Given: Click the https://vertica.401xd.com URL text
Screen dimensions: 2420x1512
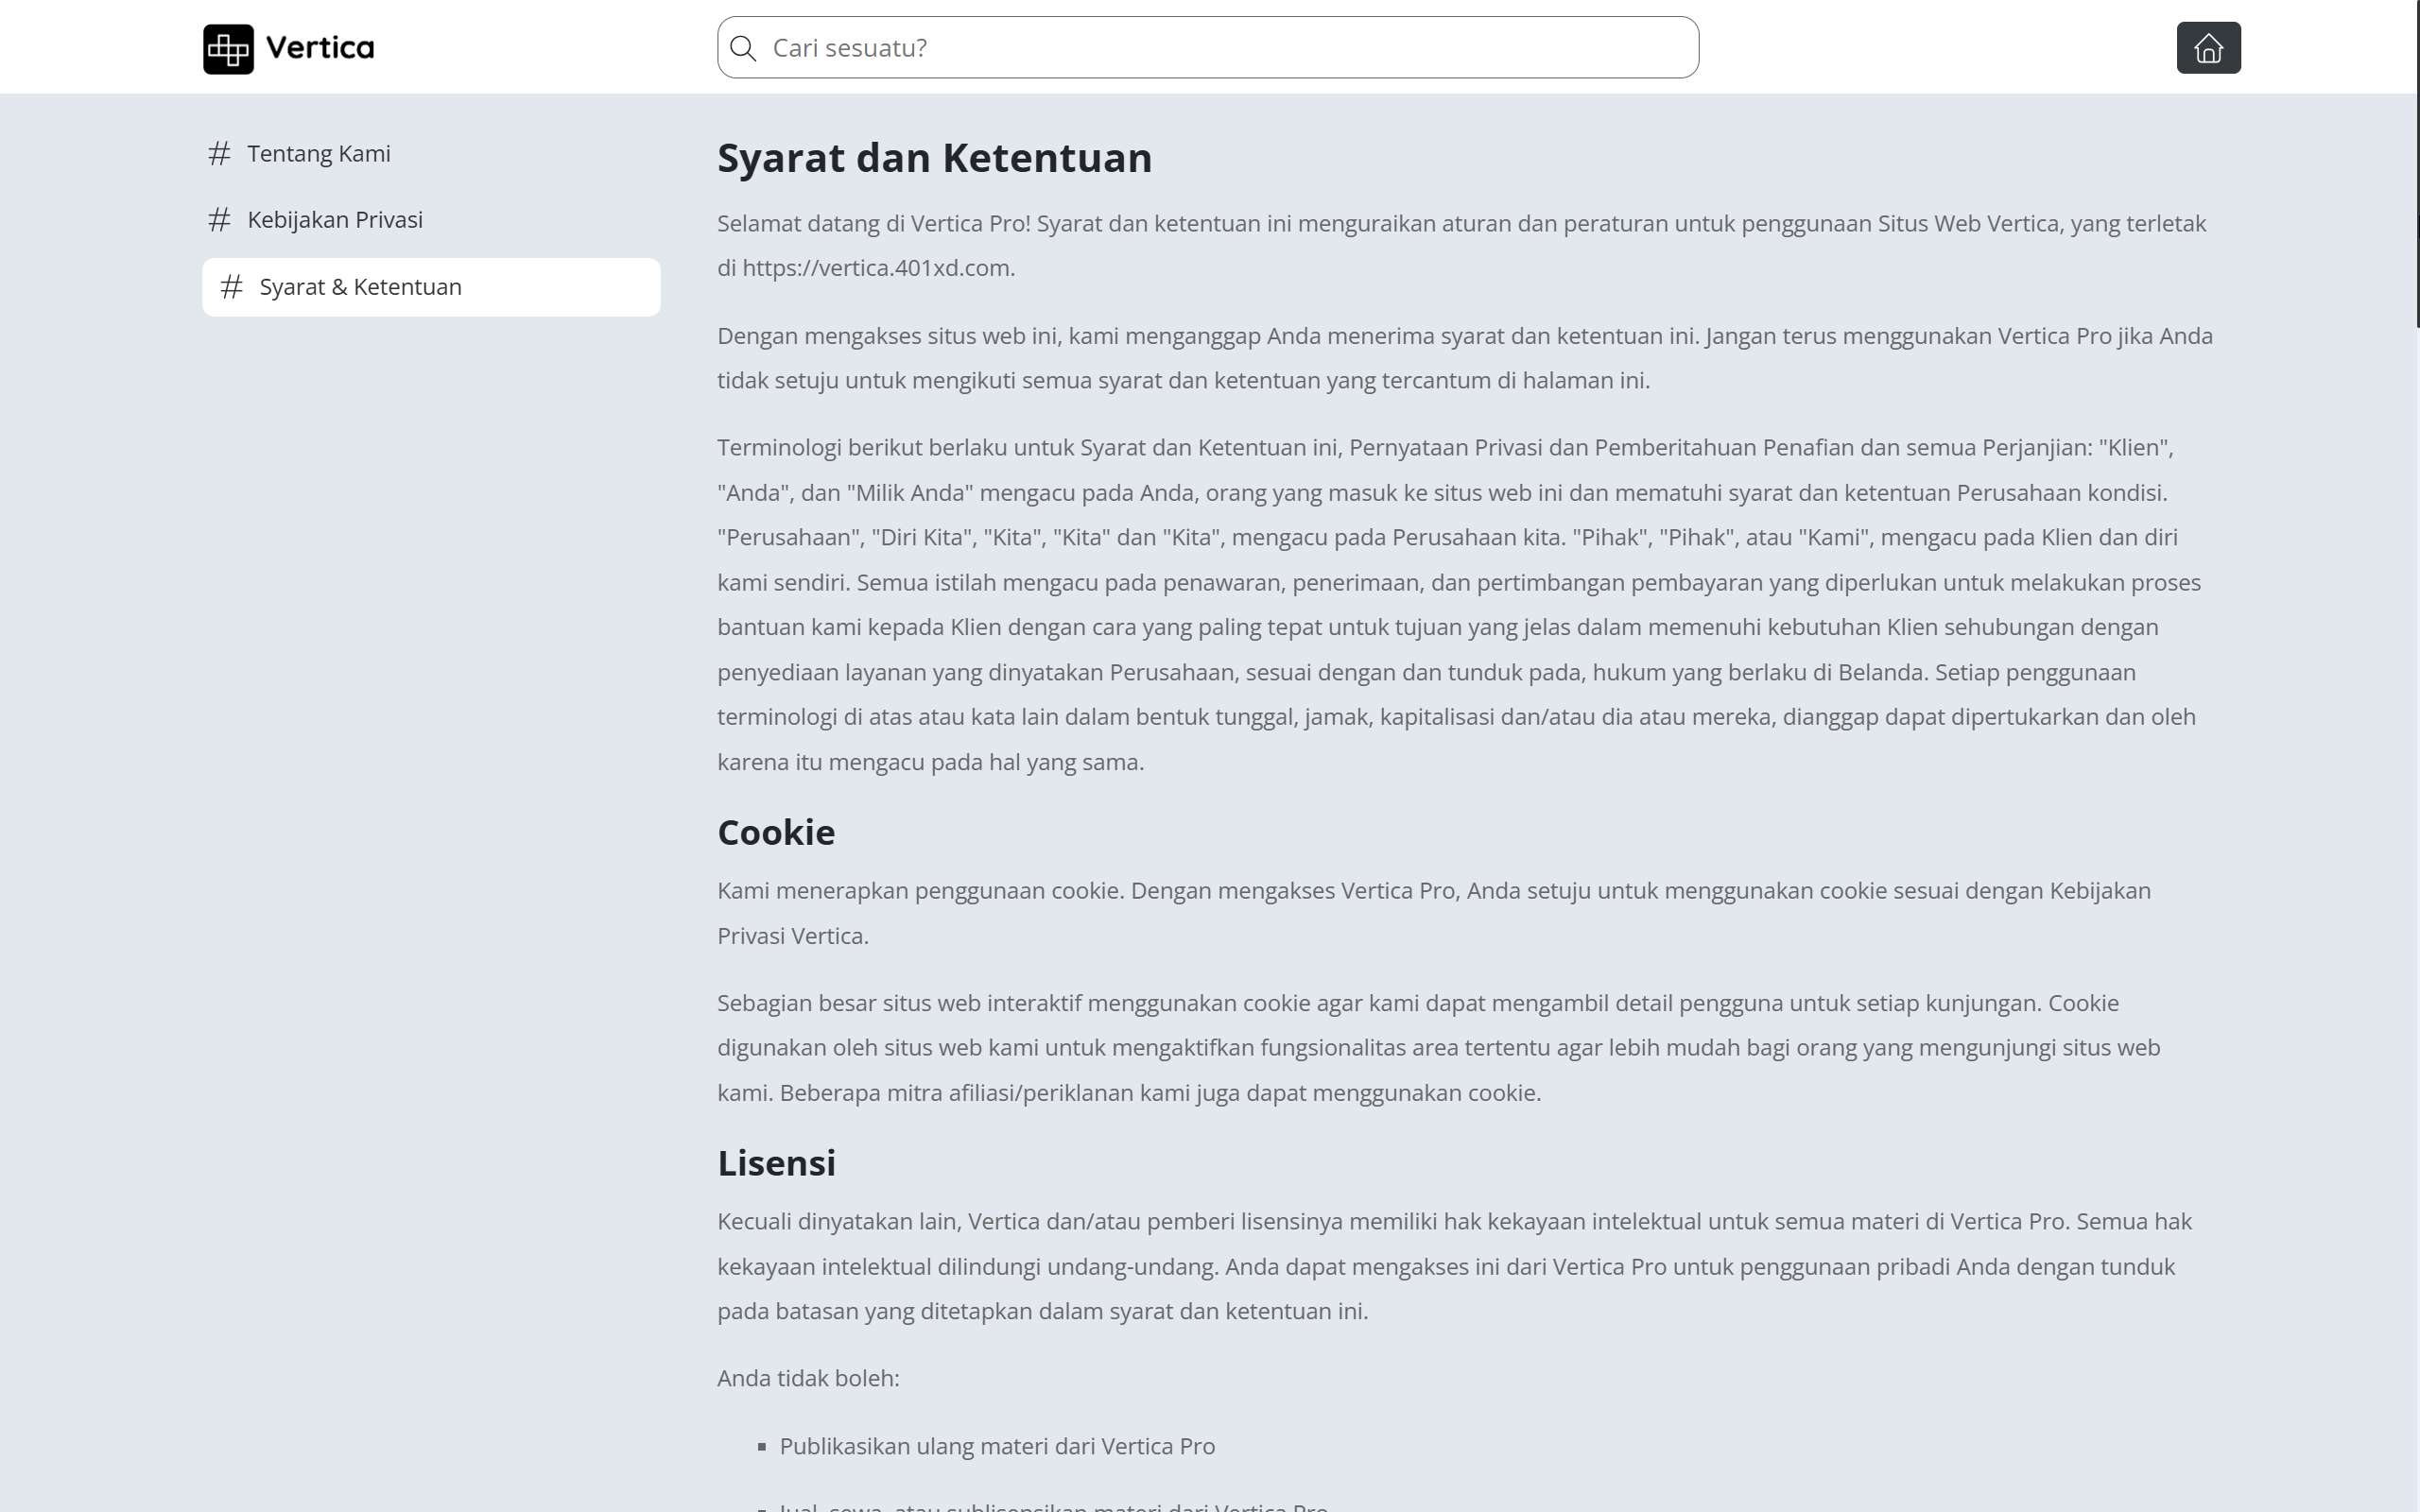Looking at the screenshot, I should pos(877,268).
